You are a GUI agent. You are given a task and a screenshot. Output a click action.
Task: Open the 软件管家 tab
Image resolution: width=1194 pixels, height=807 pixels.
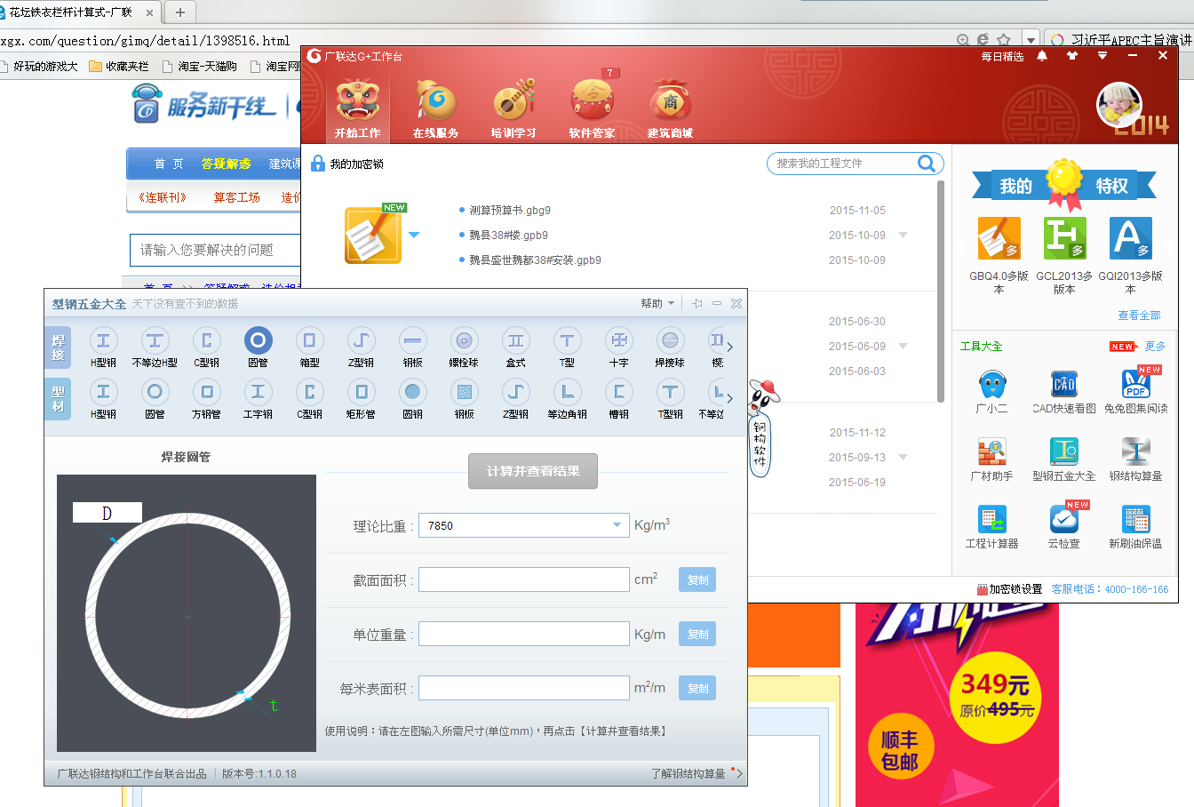tap(592, 108)
